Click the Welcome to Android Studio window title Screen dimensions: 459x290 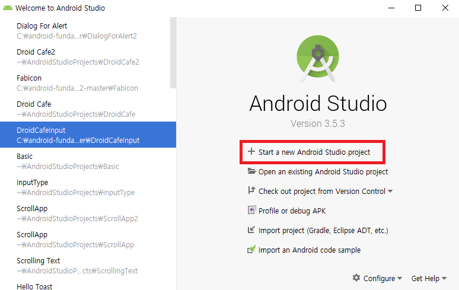(60, 8)
